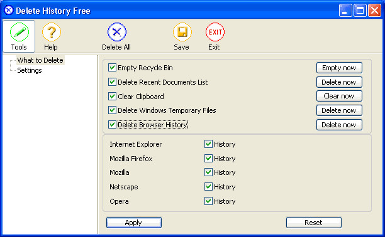Viewport: 385px width, 237px height.
Task: Click the app icon in title bar
Action: coord(9,10)
